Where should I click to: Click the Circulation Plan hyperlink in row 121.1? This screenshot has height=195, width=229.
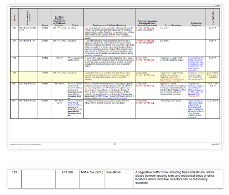[194, 94]
